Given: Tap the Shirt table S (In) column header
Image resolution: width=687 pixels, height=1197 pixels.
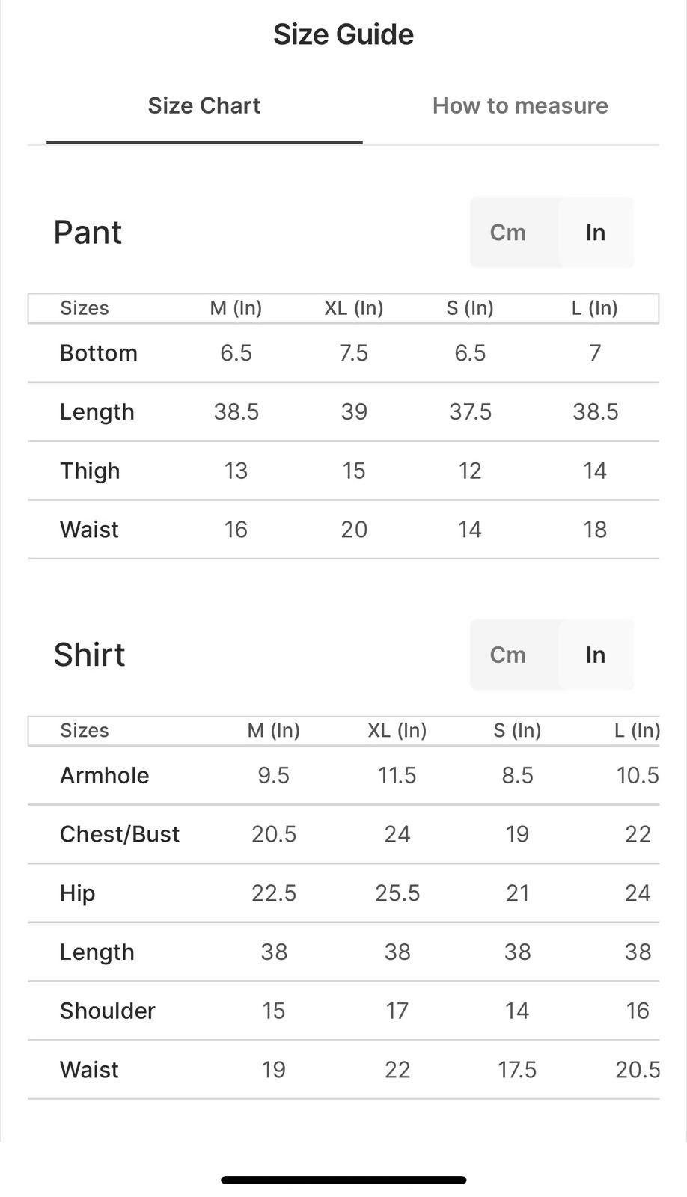Looking at the screenshot, I should click(517, 730).
